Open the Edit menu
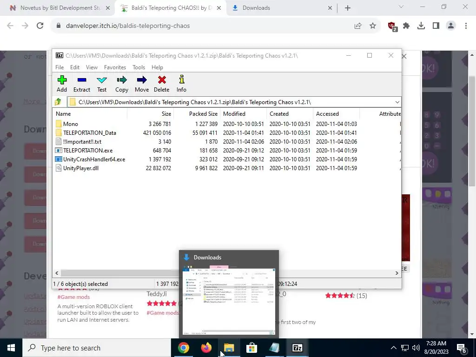476x357 pixels. point(75,67)
